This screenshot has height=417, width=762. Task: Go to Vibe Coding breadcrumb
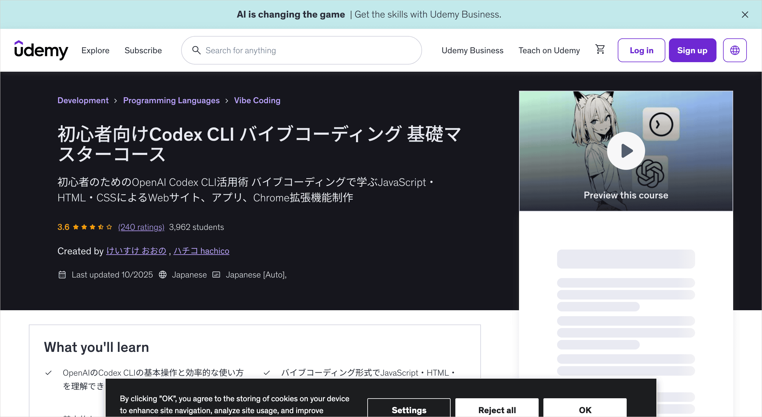[257, 101]
